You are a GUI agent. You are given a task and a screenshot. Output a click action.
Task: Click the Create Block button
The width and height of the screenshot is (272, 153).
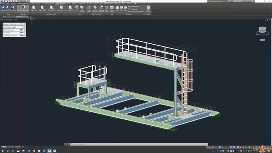tap(89, 8)
